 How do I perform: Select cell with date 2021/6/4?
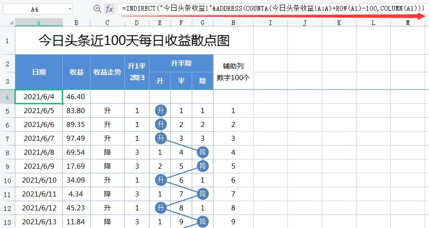(39, 97)
